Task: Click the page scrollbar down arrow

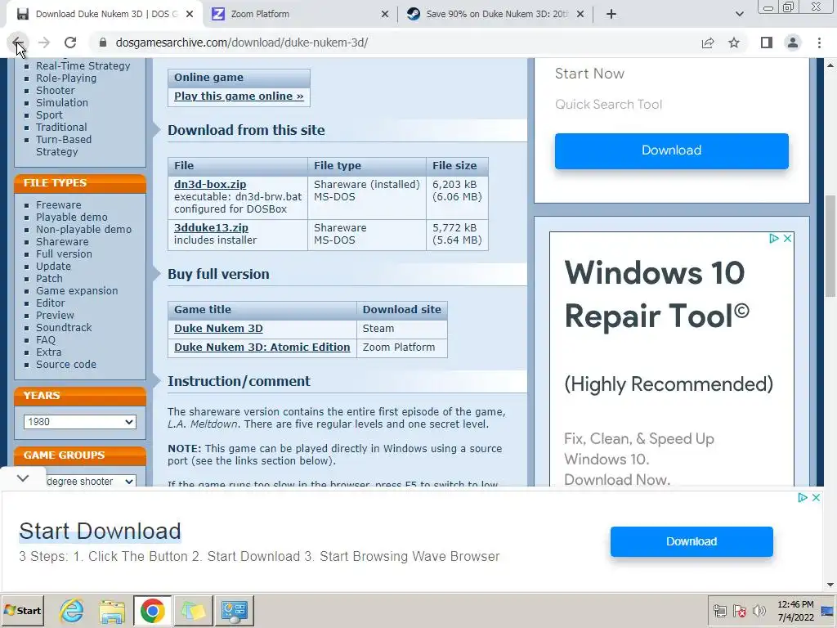Action: (830, 585)
